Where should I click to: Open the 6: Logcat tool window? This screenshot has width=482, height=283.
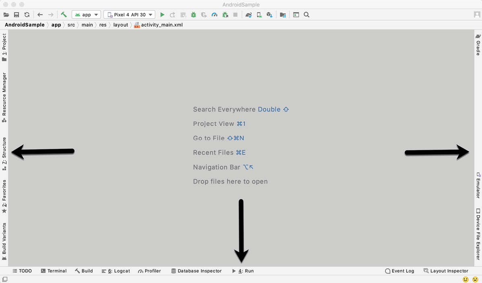click(x=116, y=271)
